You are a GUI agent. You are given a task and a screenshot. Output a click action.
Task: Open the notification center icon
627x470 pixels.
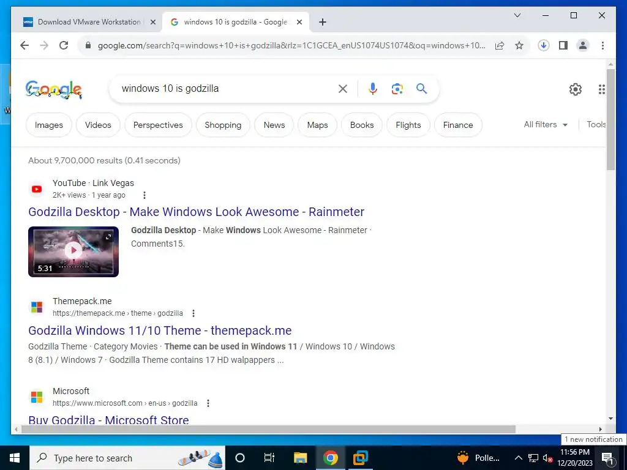[607, 458]
